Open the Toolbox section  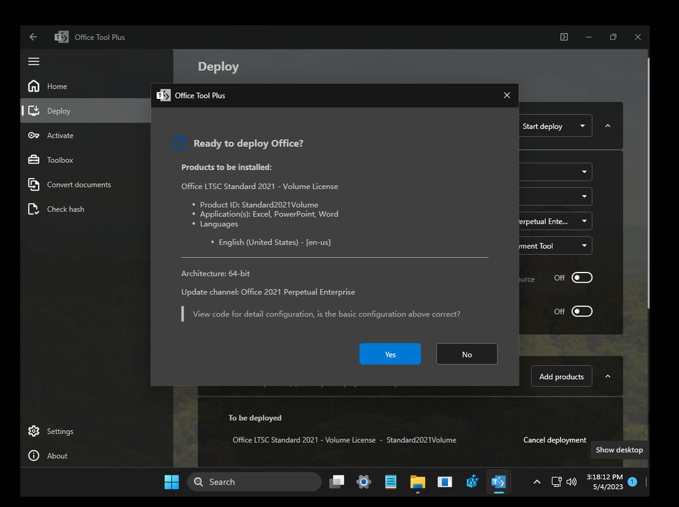[x=86, y=160]
